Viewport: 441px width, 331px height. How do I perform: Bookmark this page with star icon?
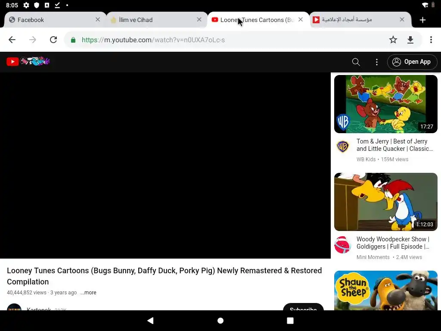[393, 40]
